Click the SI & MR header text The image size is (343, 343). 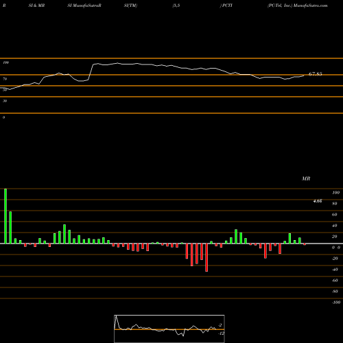point(36,5)
